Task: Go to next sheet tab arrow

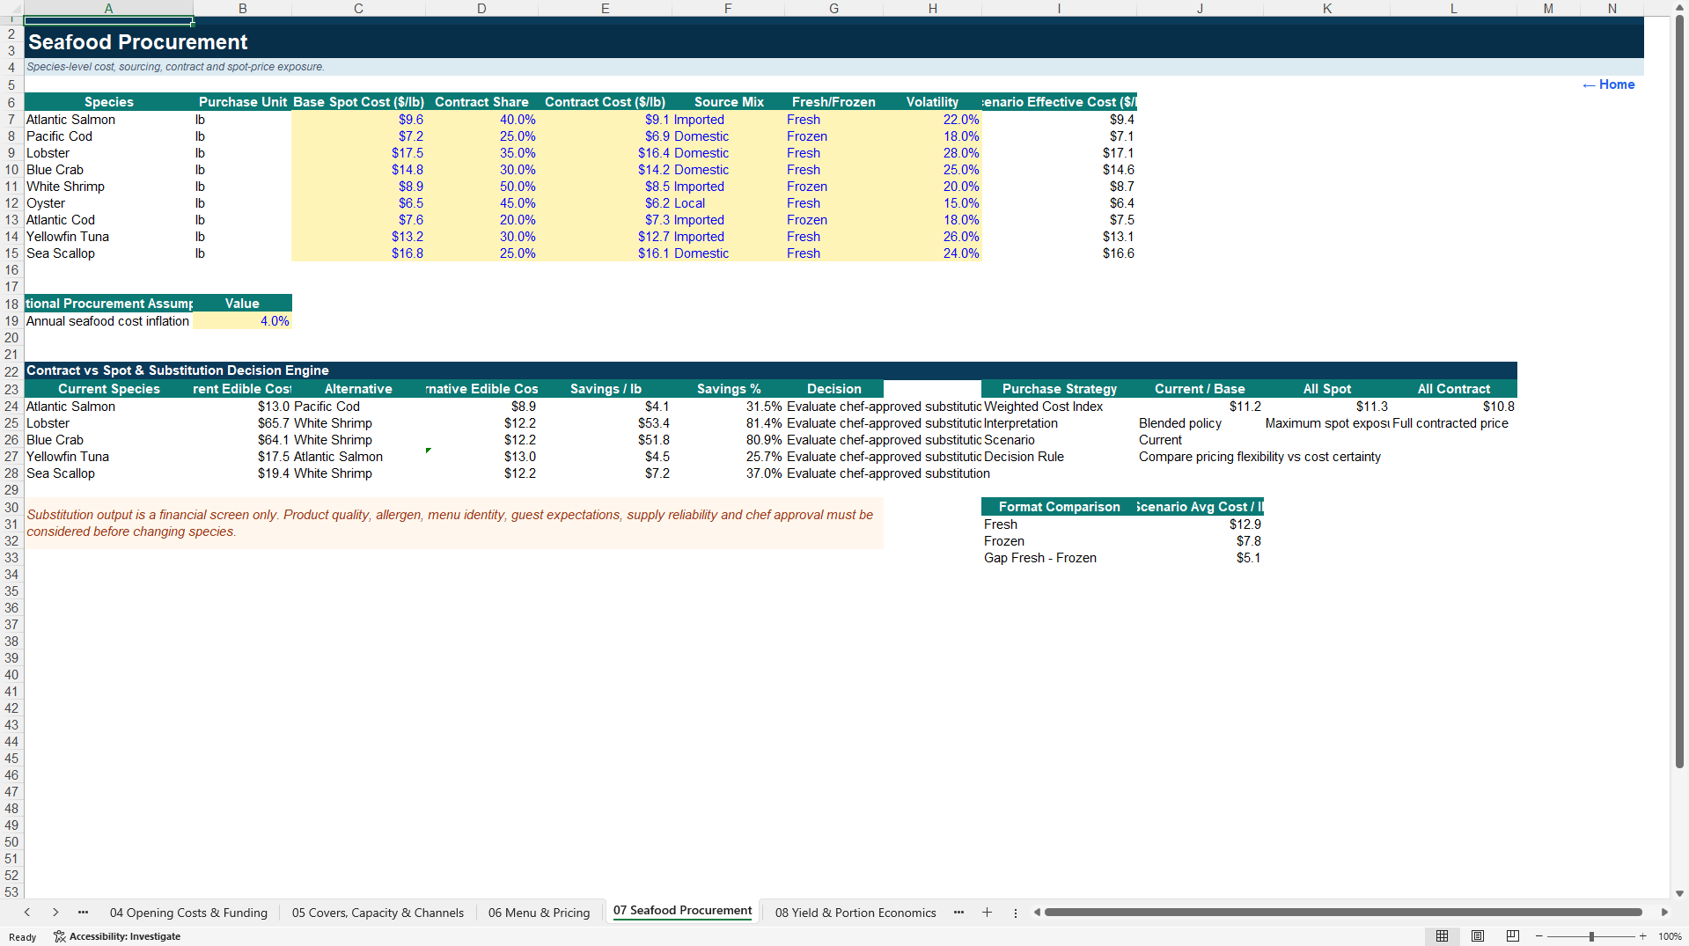Action: coord(55,913)
